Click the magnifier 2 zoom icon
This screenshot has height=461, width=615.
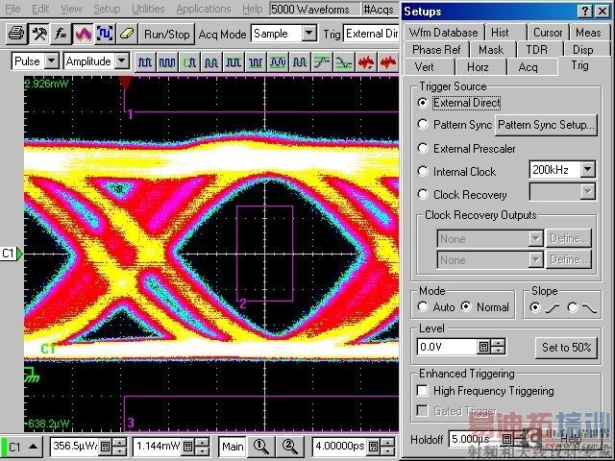[x=289, y=447]
